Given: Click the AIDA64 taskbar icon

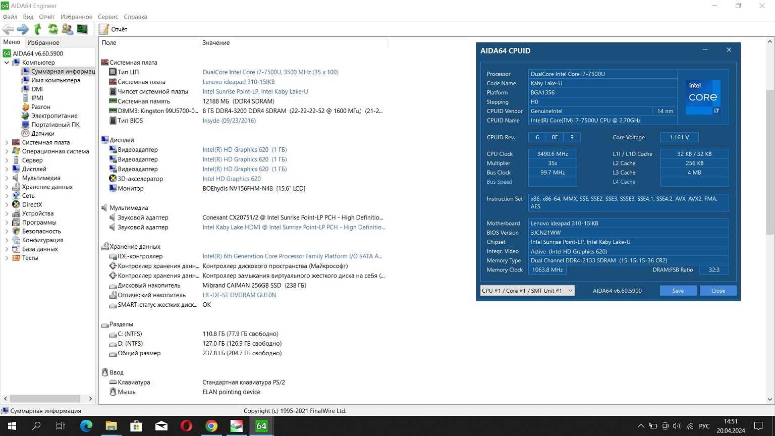Looking at the screenshot, I should (261, 426).
